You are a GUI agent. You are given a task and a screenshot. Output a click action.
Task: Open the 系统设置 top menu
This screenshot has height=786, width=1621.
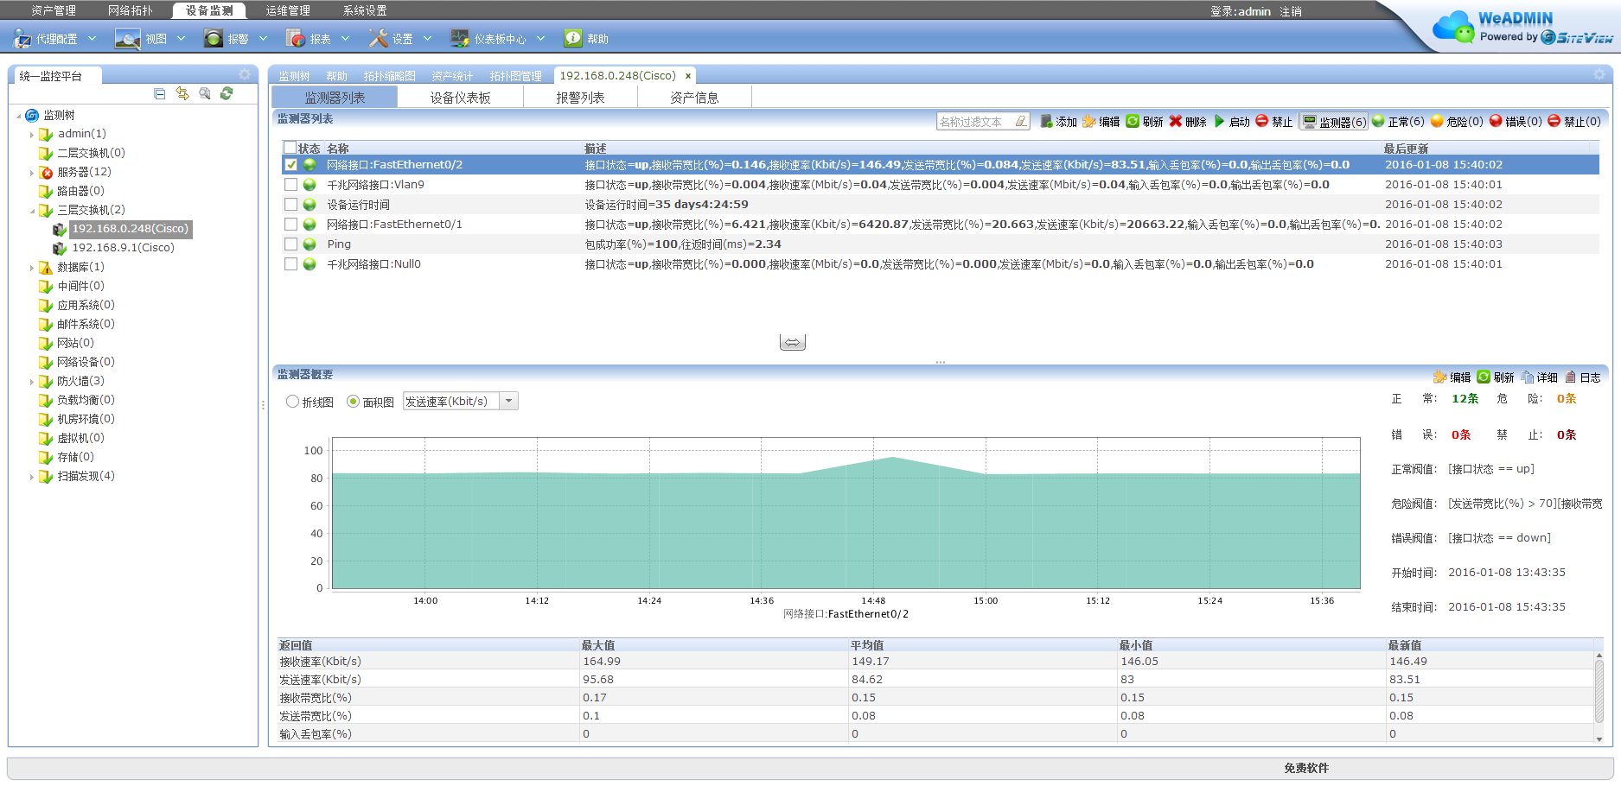365,10
